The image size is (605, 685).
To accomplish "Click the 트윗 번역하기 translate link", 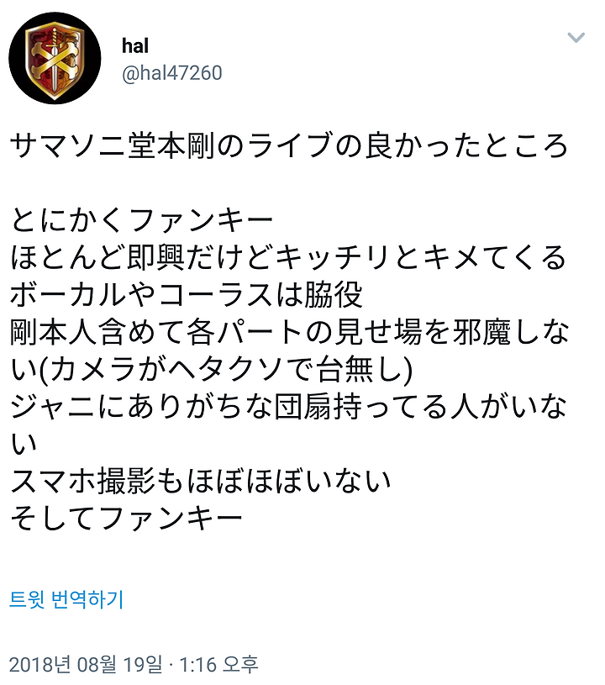I will (x=66, y=599).
